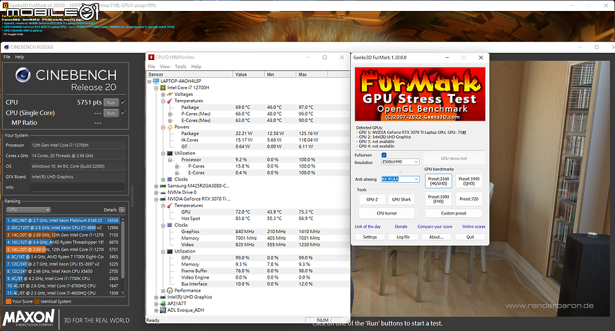Click the battery icon beside AP21A7T

pyautogui.click(x=163, y=303)
